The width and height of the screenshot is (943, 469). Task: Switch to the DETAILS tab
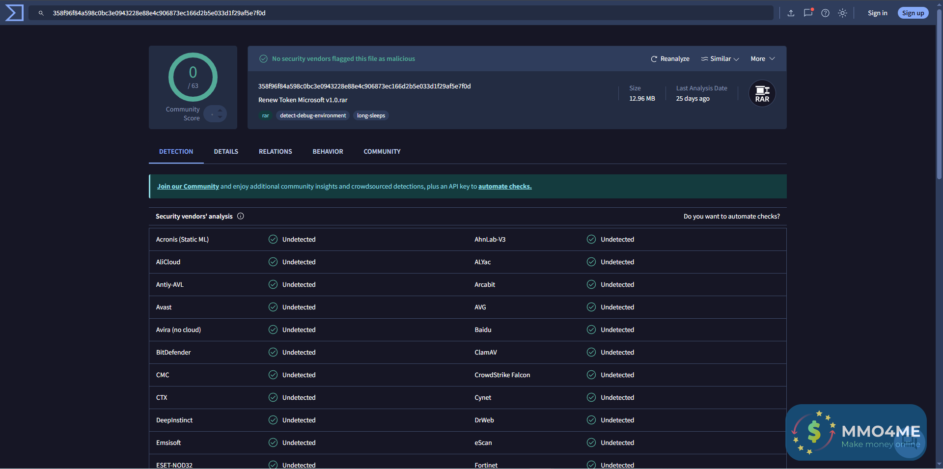(x=226, y=151)
